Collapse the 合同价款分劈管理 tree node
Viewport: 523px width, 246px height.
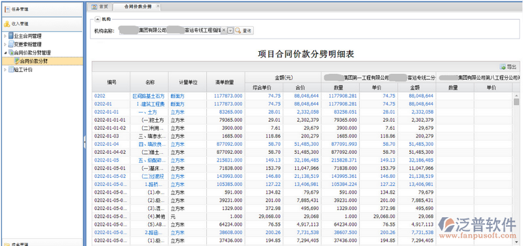tap(5, 53)
